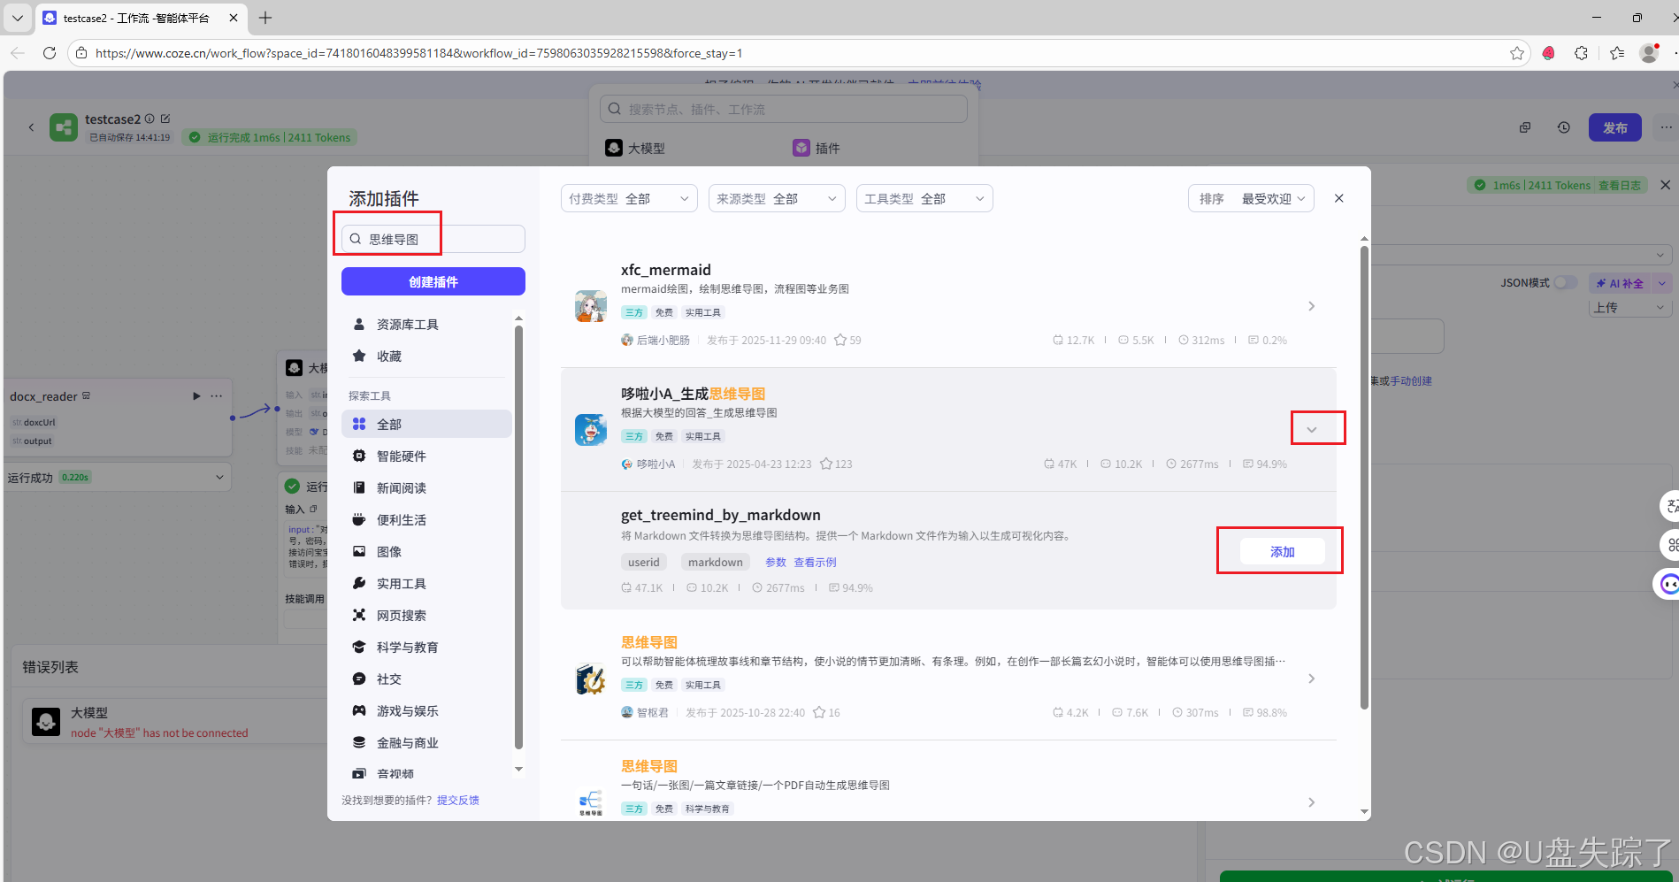Image resolution: width=1679 pixels, height=882 pixels.
Task: Open the 提交反馈 link
Action: pyautogui.click(x=458, y=800)
